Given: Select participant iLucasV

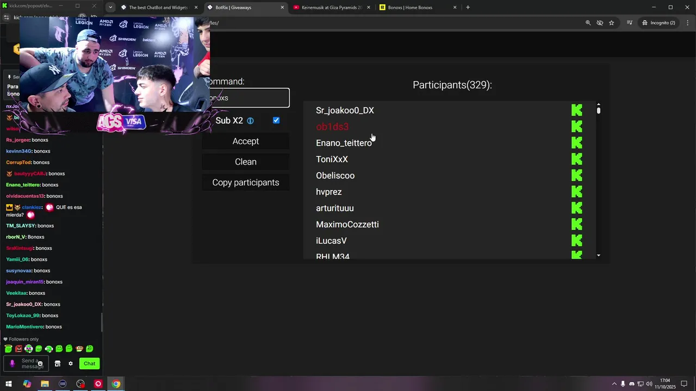Looking at the screenshot, I should click(331, 241).
